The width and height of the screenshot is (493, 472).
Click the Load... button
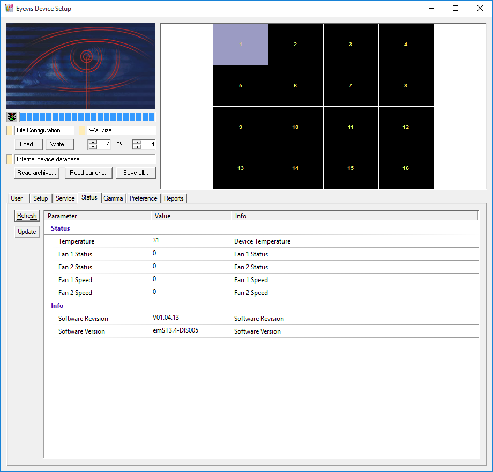(28, 144)
